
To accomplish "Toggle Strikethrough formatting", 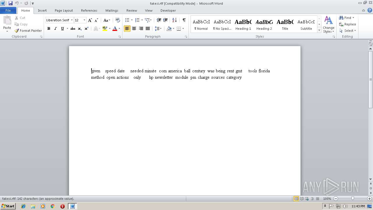I will (x=73, y=29).
